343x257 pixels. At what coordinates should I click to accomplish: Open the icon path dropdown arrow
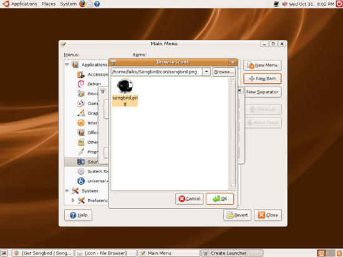click(206, 72)
